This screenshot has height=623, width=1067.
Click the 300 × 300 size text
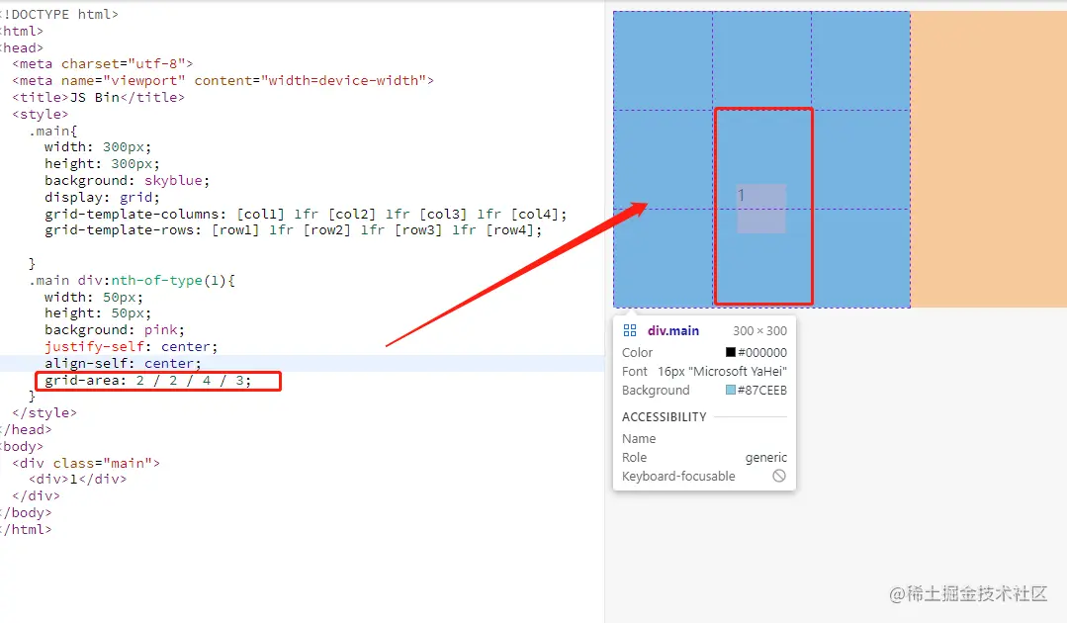(x=759, y=330)
